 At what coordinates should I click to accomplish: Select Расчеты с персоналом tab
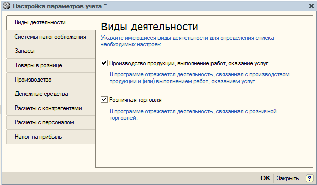[51, 122]
